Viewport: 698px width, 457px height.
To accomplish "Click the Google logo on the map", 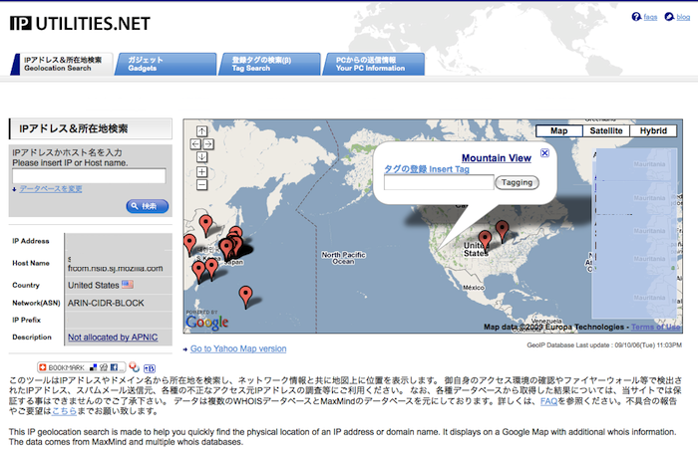I will point(207,323).
